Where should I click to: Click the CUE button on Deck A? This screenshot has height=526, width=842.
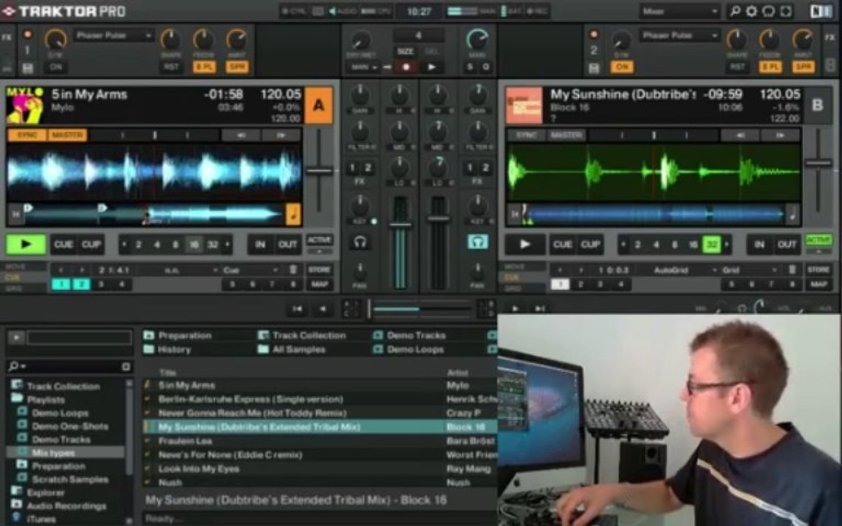[64, 245]
